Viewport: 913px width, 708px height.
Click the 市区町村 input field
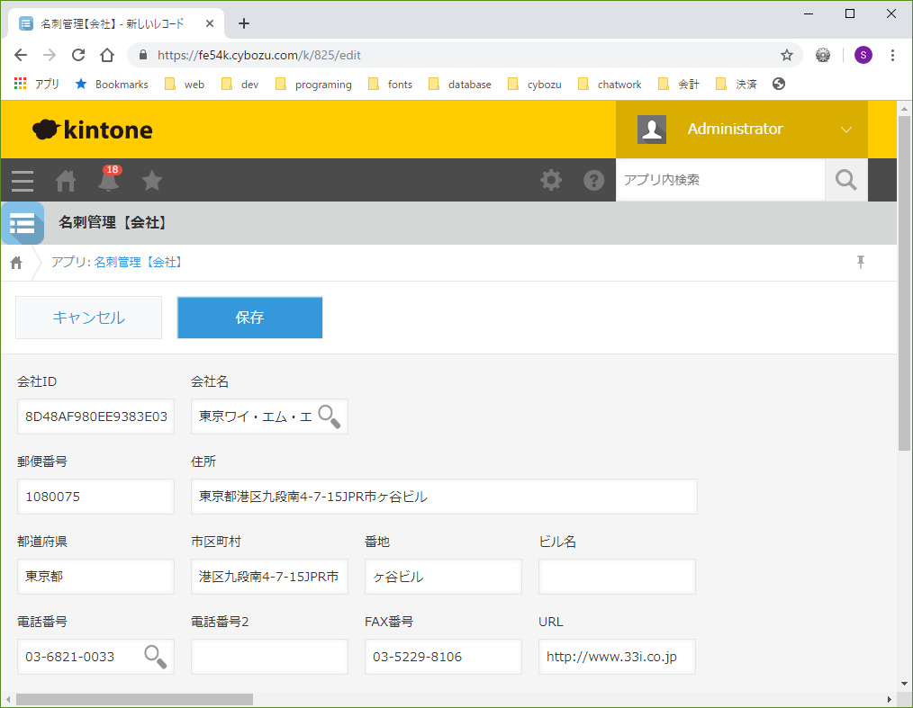click(269, 577)
